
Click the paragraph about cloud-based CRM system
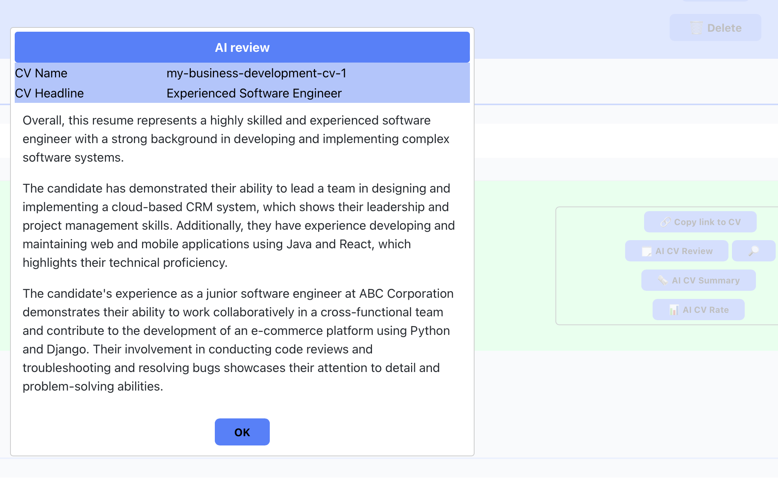238,225
